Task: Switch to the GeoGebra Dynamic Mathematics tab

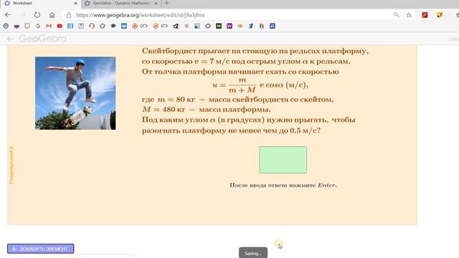Action: pyautogui.click(x=121, y=4)
